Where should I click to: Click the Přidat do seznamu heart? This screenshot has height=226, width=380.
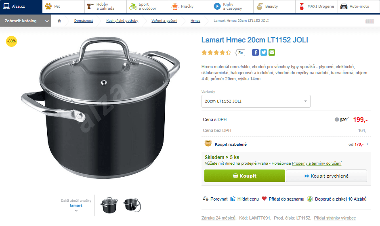[264, 199]
